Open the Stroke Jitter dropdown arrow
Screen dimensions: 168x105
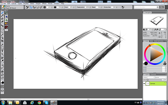click(116, 7)
